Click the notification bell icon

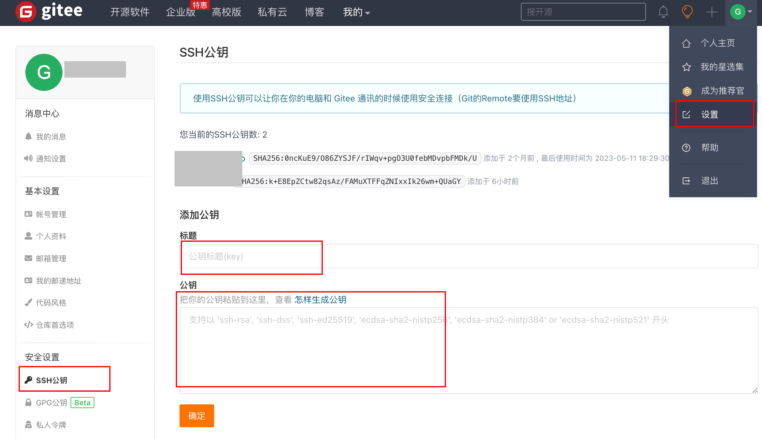[x=663, y=12]
